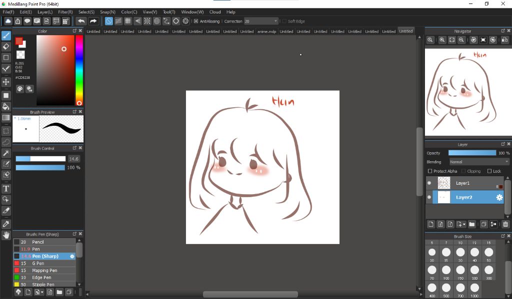Enable Protect Alpha checkbox
The width and height of the screenshot is (512, 299).
pyautogui.click(x=430, y=171)
